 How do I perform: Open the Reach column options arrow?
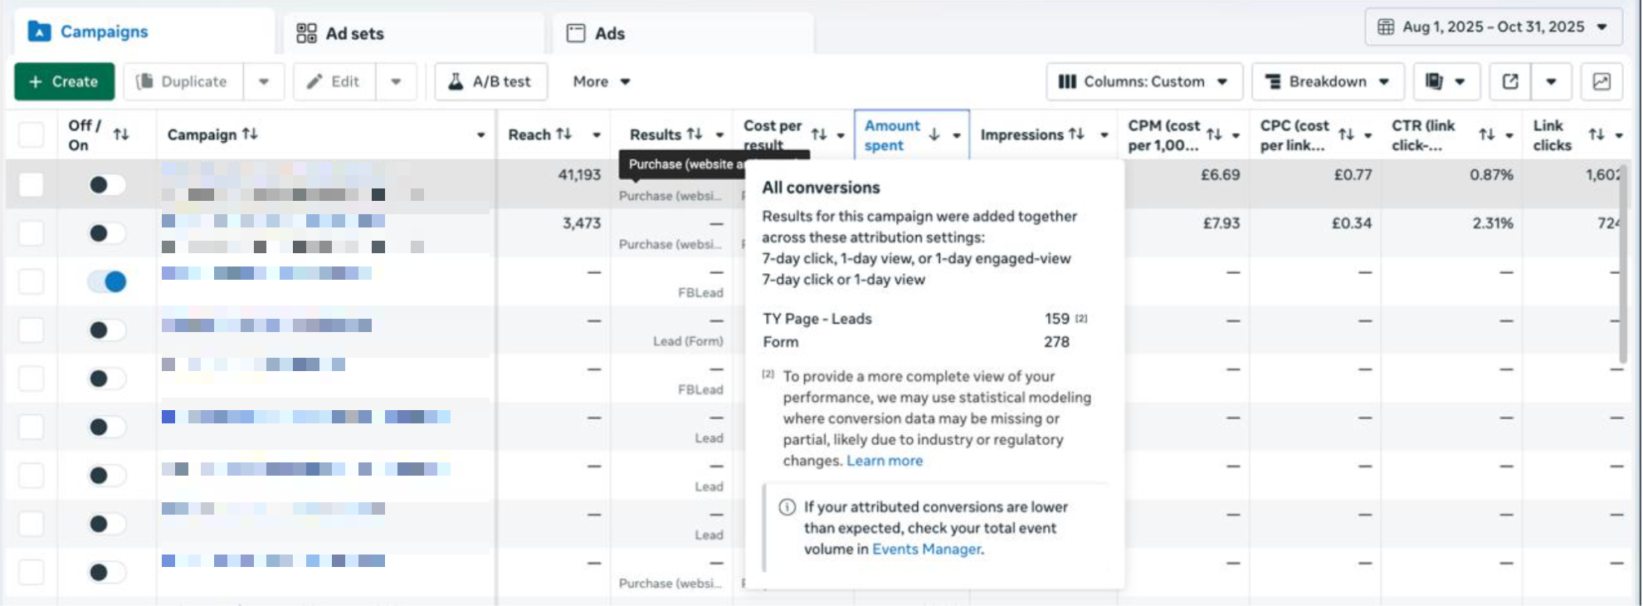pyautogui.click(x=596, y=134)
